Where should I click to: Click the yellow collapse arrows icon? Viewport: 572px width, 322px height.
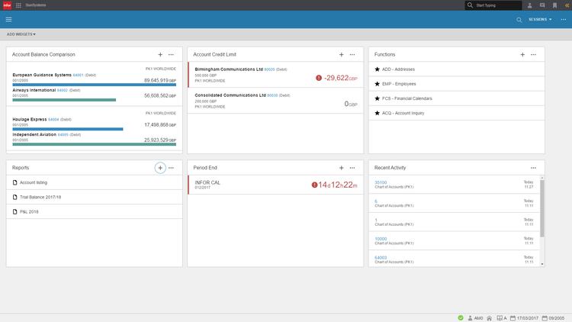point(567,5)
